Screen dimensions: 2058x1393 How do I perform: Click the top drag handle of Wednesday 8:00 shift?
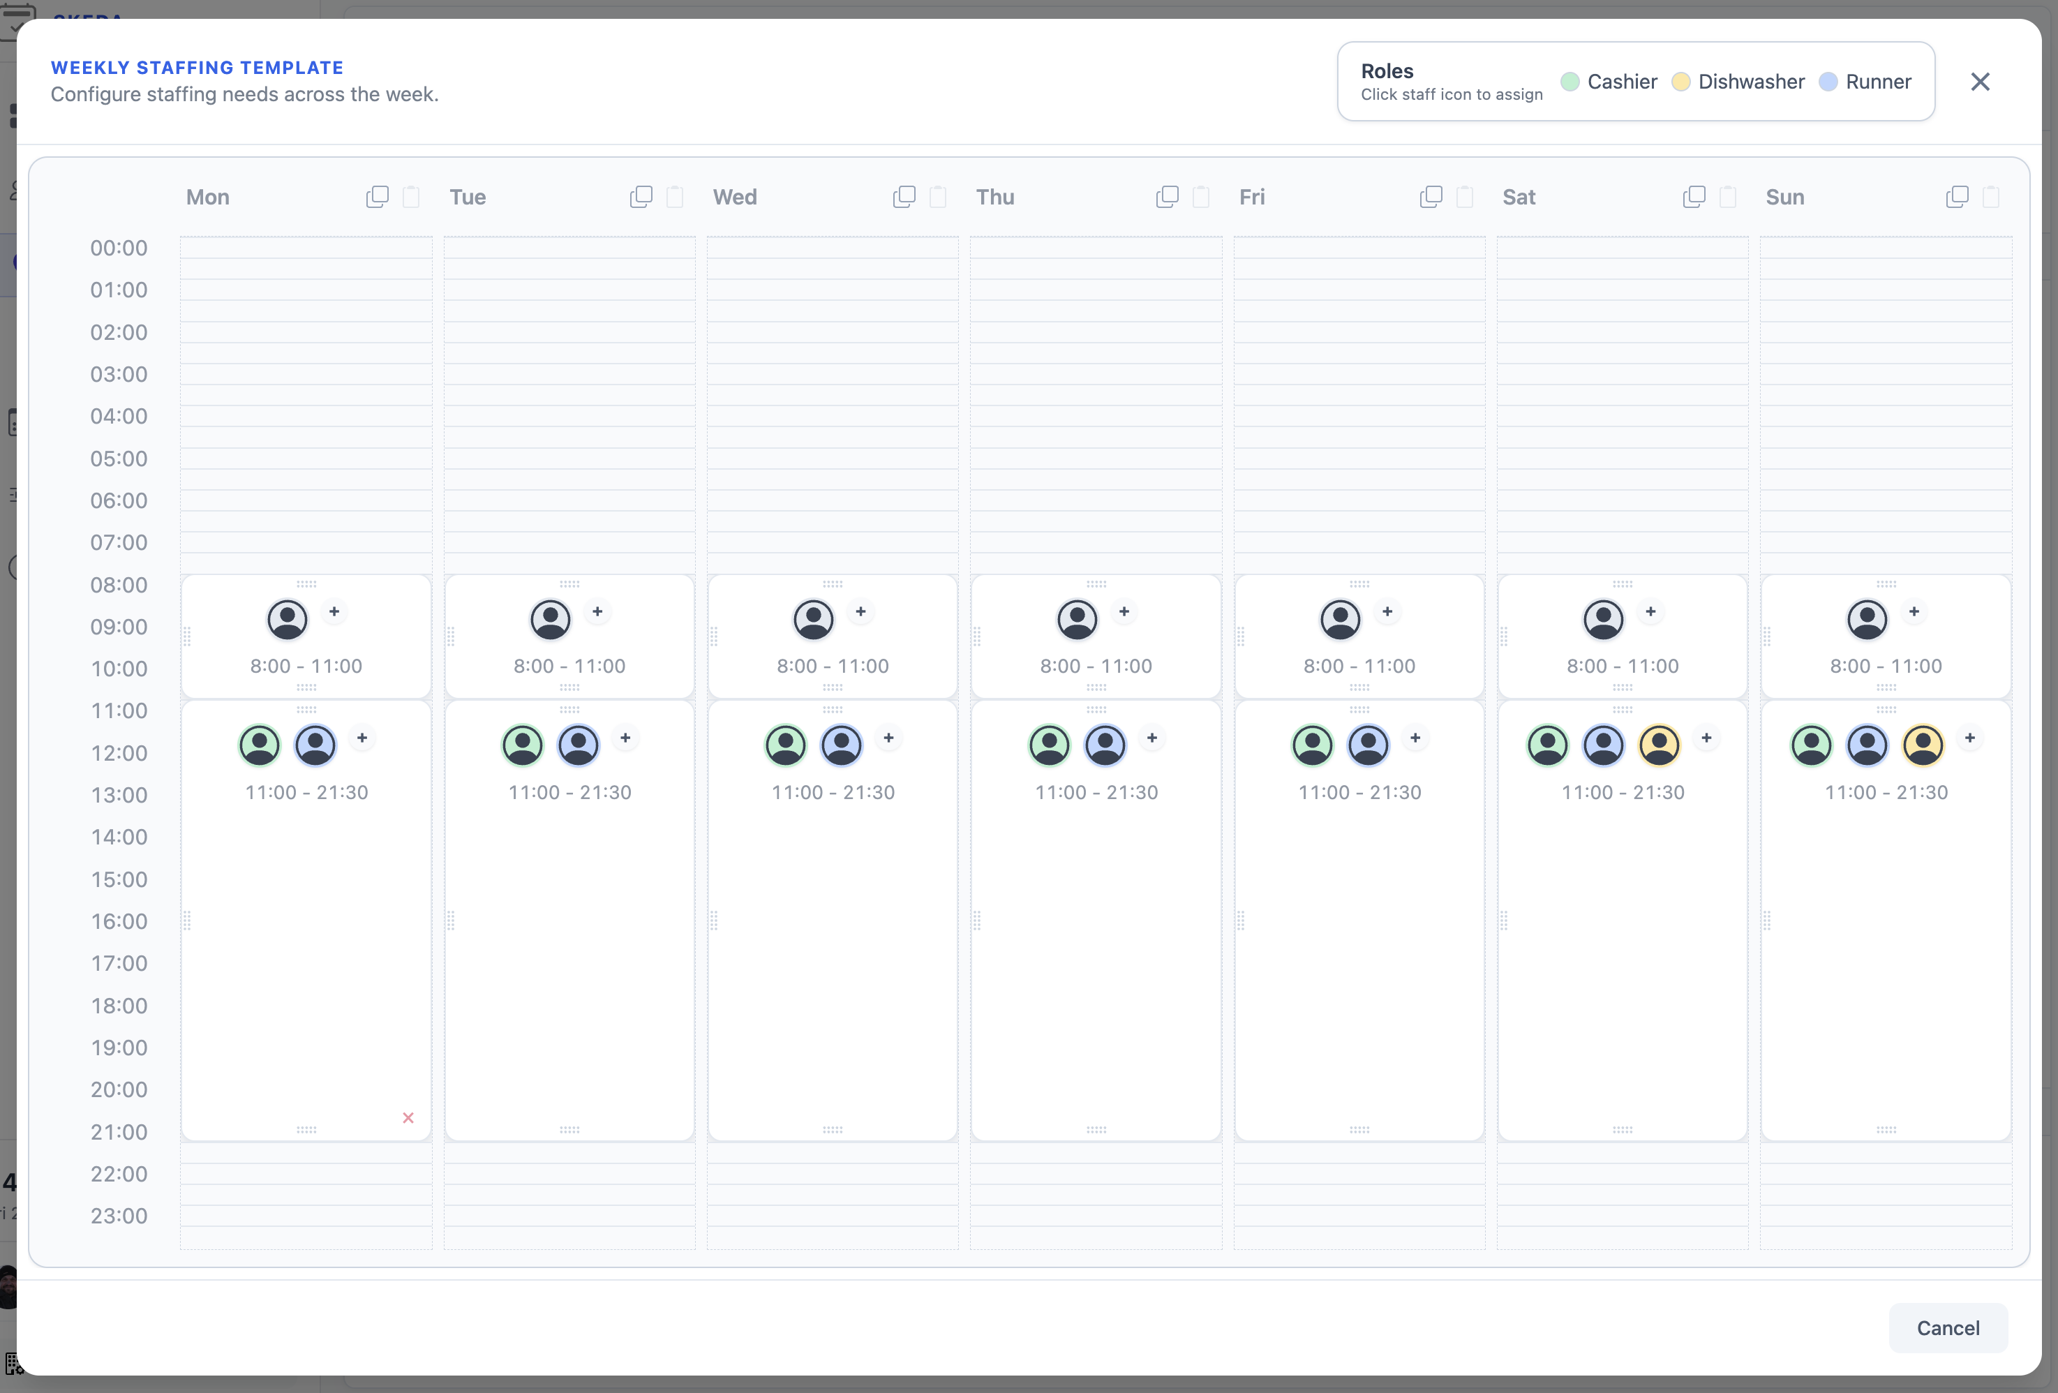(833, 584)
